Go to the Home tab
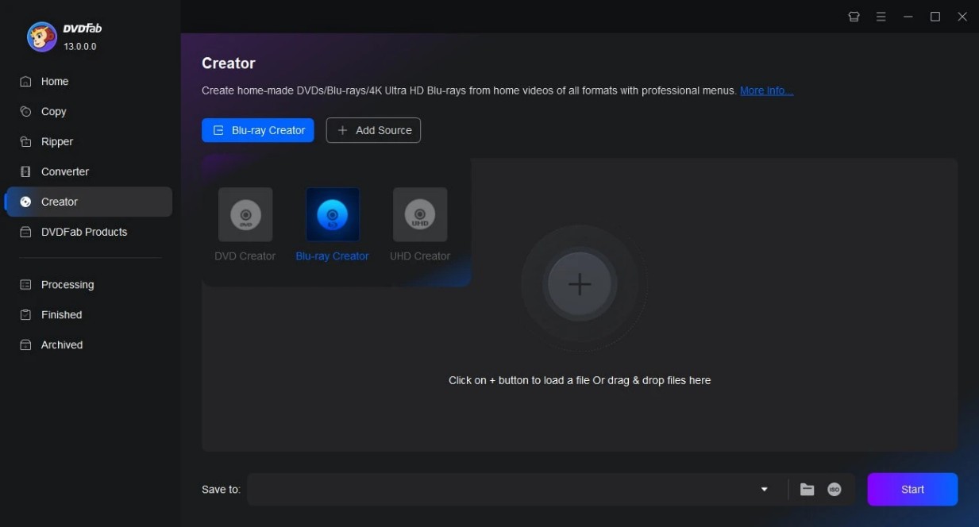This screenshot has width=979, height=527. [x=54, y=81]
